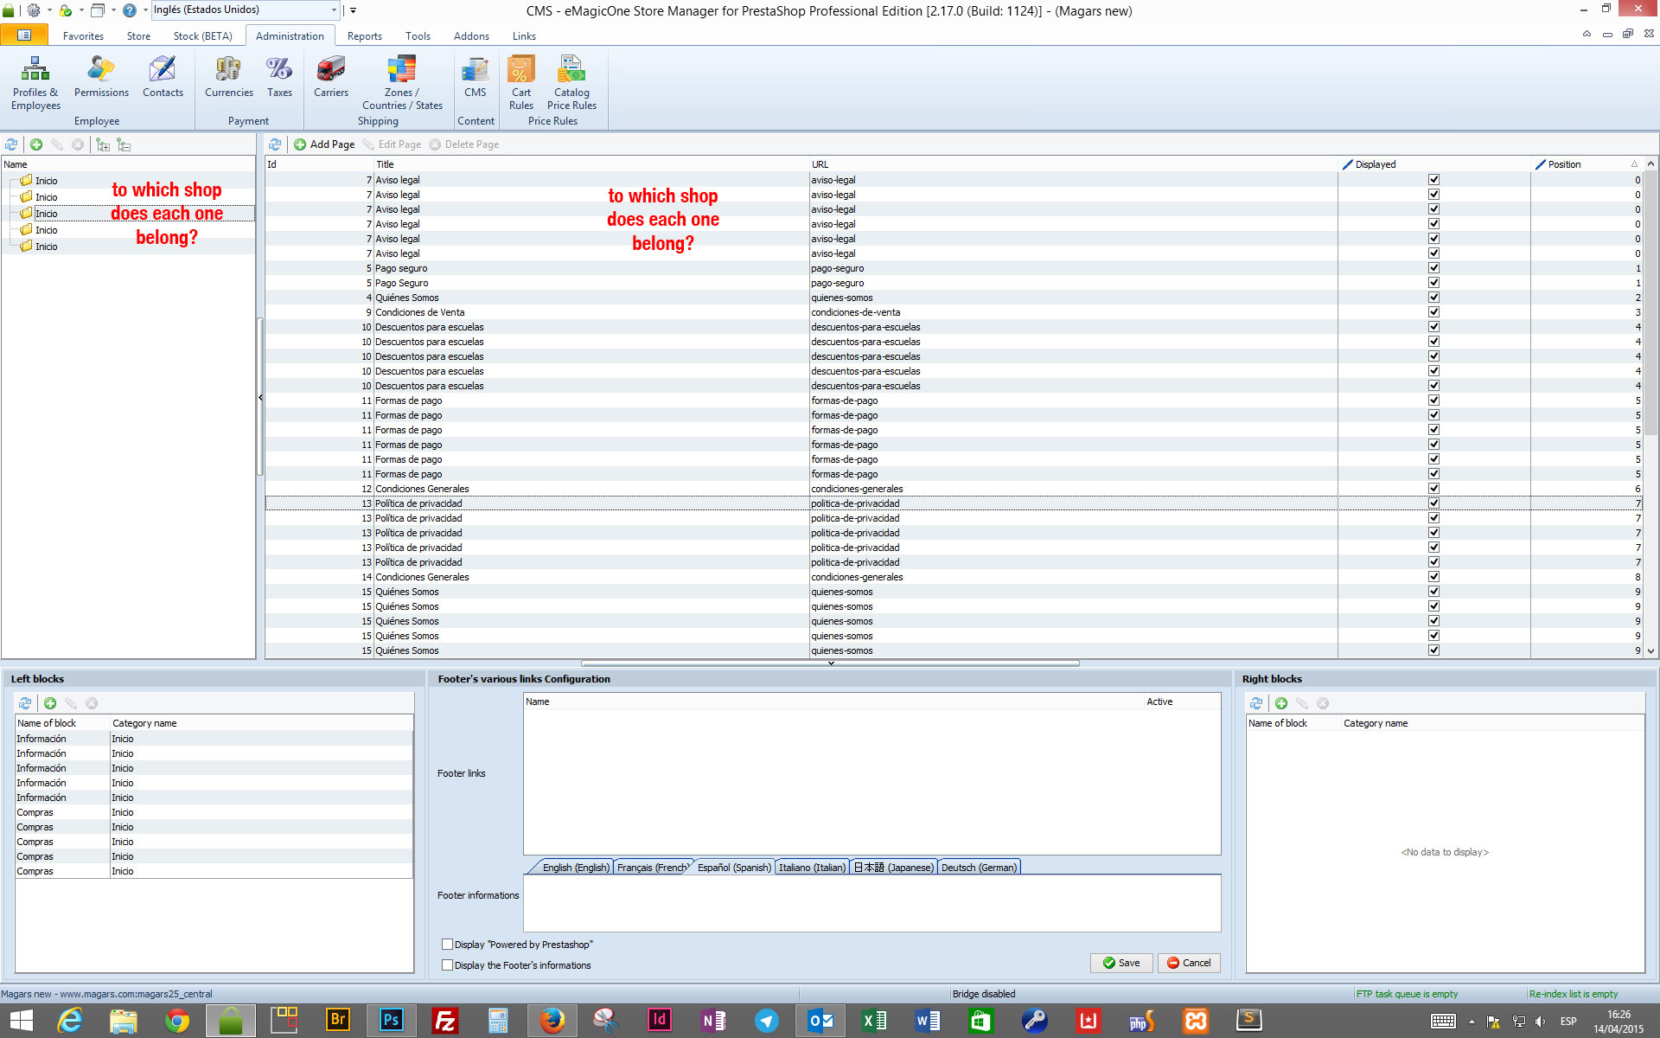Switch to the Store ribbon tab

point(138,36)
